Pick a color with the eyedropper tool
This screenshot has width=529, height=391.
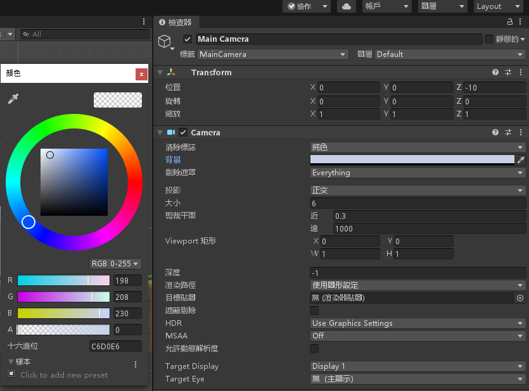pos(13,99)
